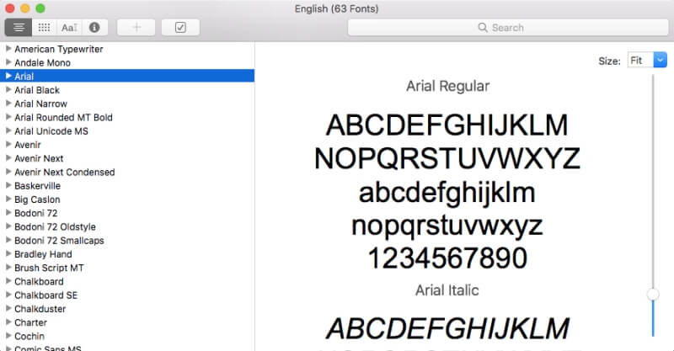Switch to the custom text preview icon
Image resolution: width=674 pixels, height=351 pixels.
pyautogui.click(x=69, y=28)
